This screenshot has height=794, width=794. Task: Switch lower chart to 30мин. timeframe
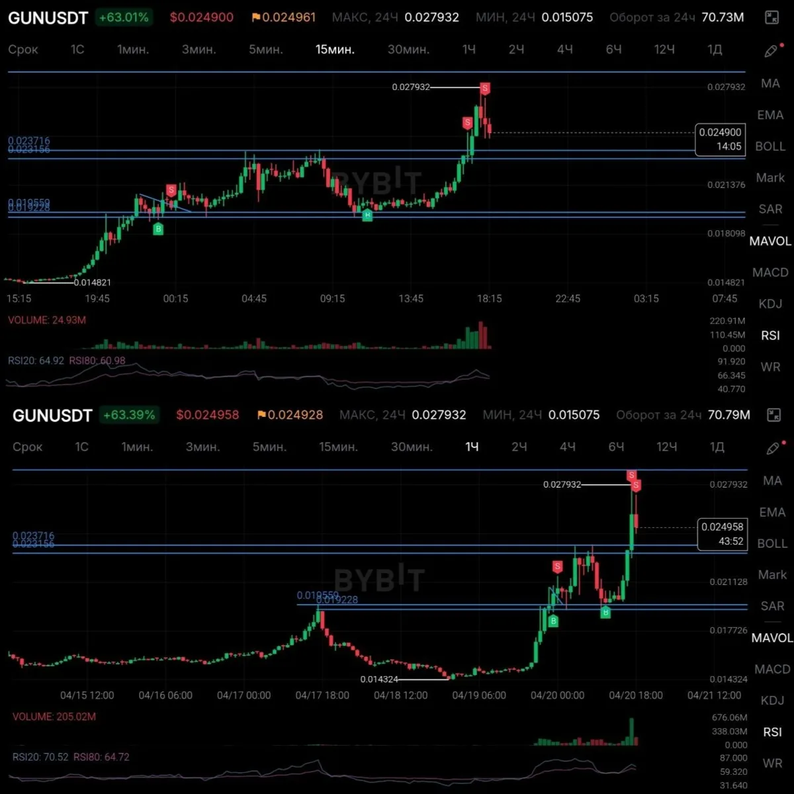tap(412, 447)
